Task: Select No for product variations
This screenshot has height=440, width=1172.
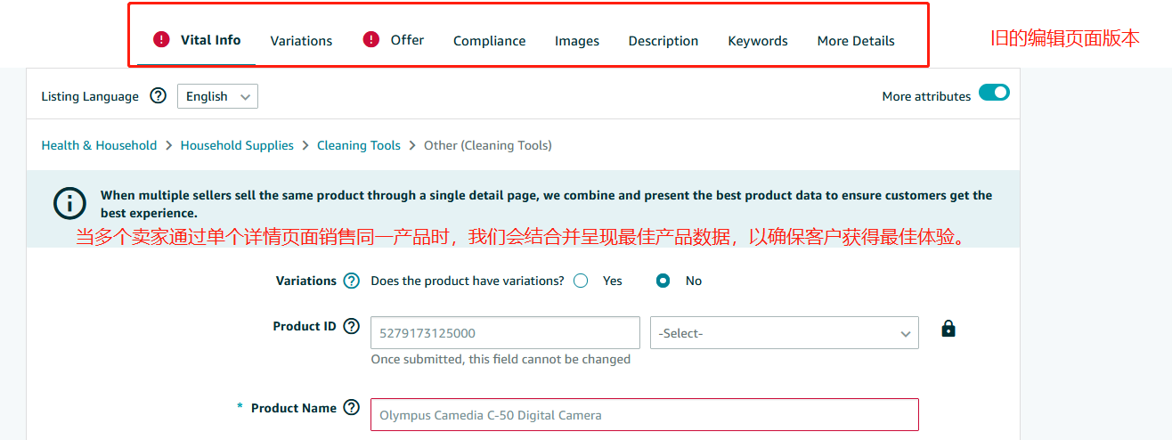Action: 663,281
